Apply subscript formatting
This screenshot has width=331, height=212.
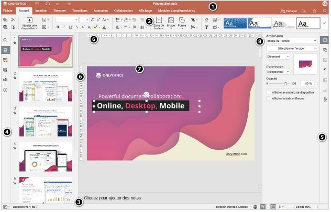(89, 27)
